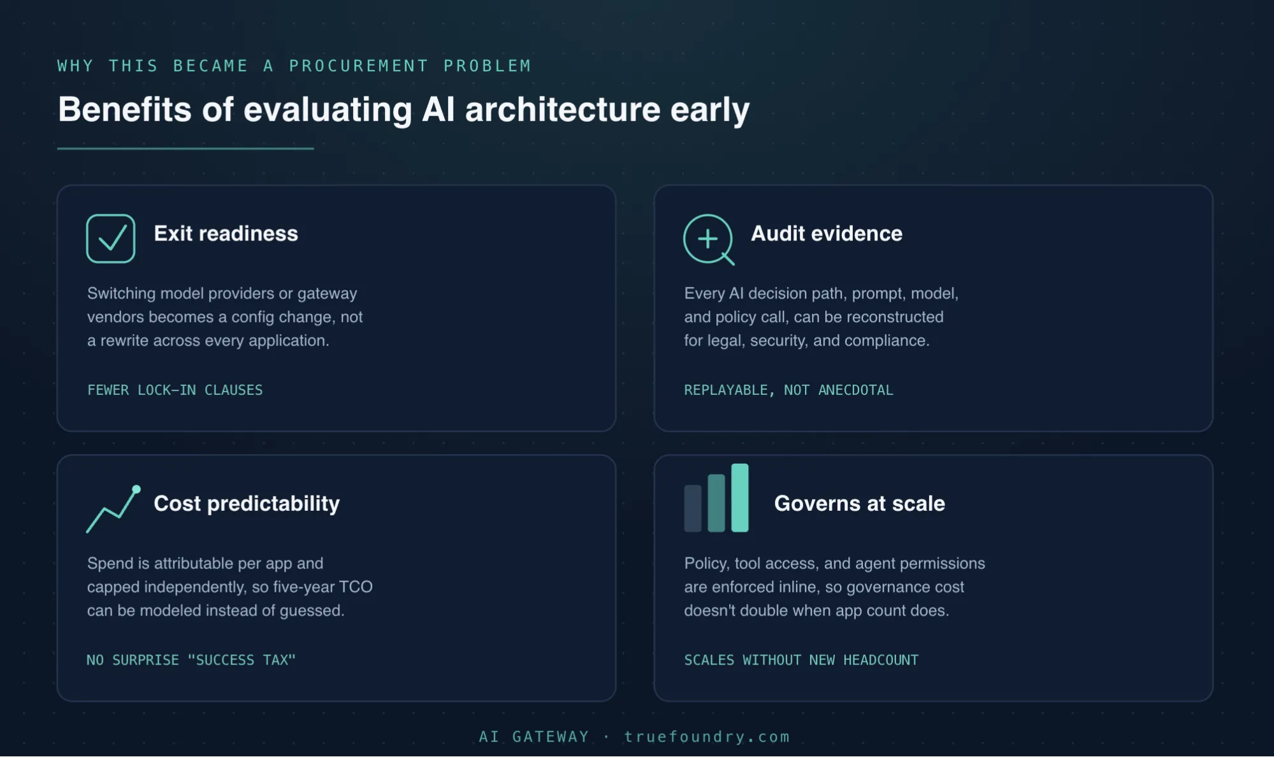Click the "REPLAYABLE, NOT ANECDOTAL" tagline

click(x=788, y=390)
